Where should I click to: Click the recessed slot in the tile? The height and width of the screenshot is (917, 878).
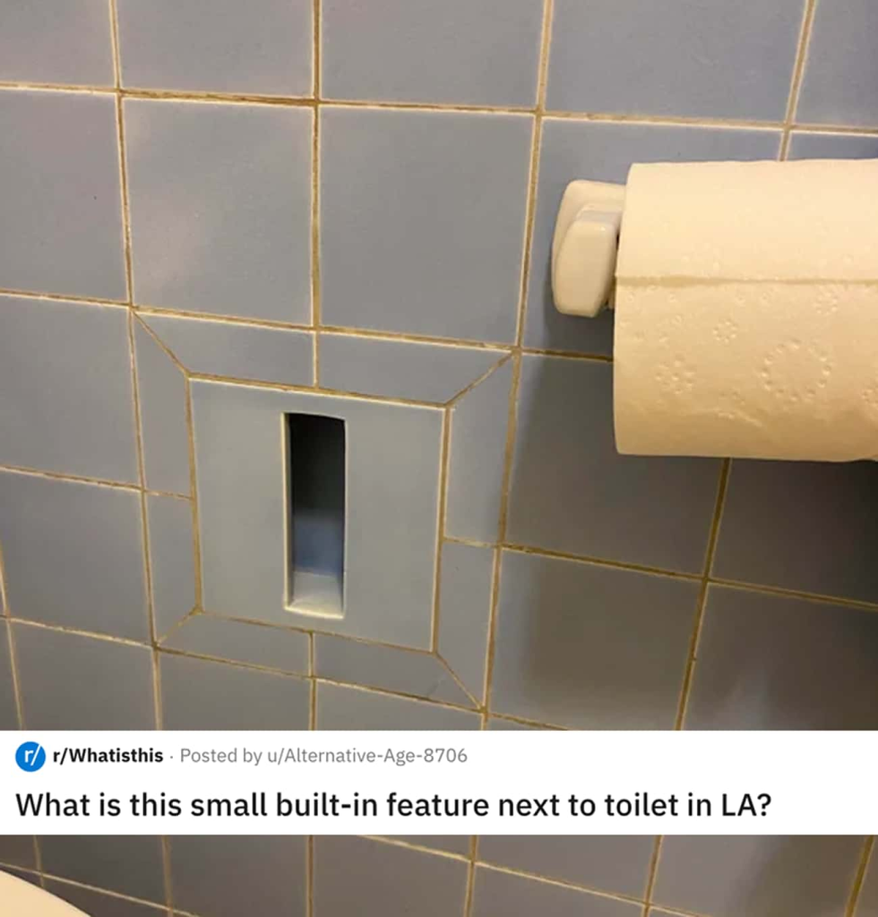(x=314, y=515)
